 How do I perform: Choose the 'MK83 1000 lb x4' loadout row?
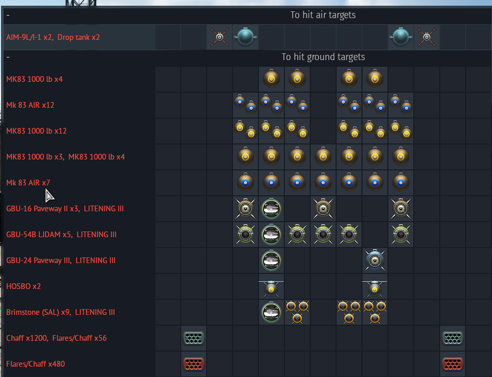coord(35,79)
